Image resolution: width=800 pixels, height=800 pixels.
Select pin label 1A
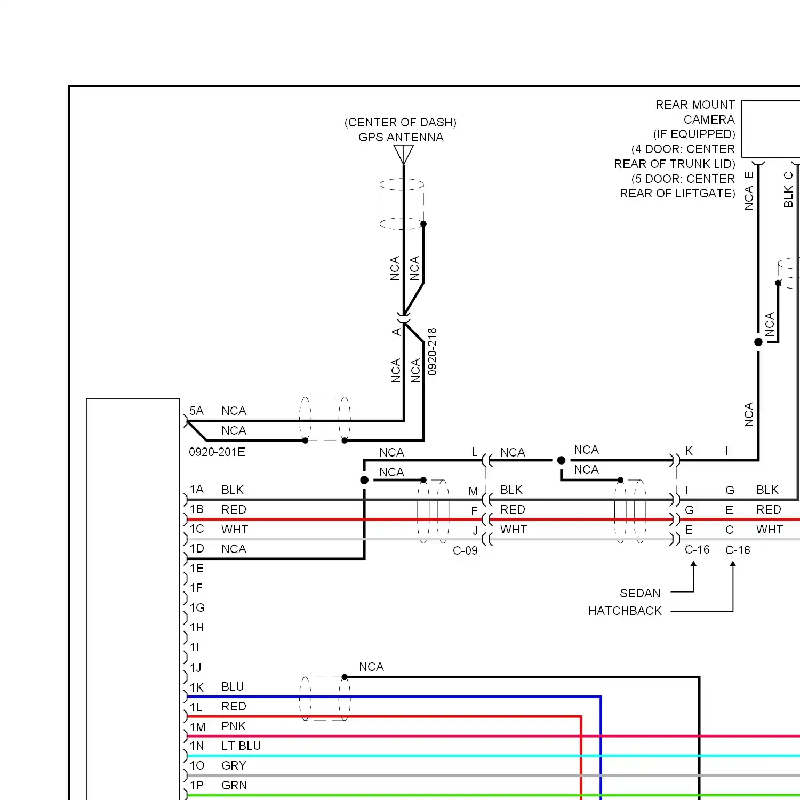pos(196,489)
